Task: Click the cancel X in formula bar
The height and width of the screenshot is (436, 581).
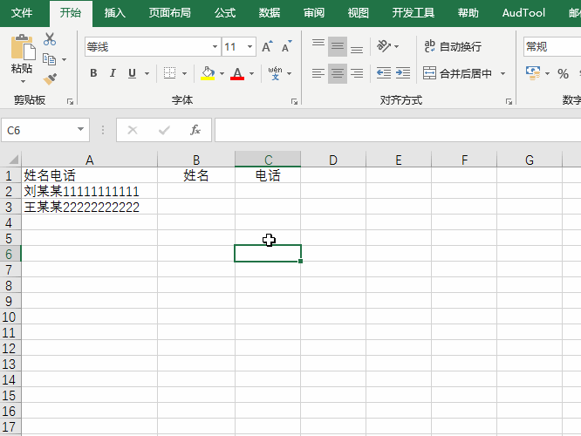Action: click(x=133, y=130)
